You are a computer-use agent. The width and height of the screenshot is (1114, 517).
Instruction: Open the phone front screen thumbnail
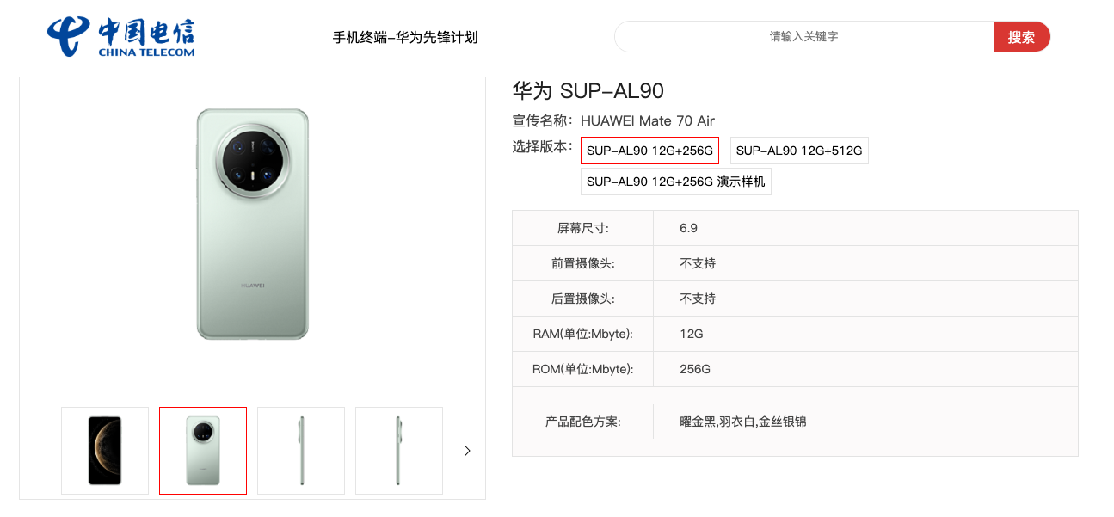(104, 450)
